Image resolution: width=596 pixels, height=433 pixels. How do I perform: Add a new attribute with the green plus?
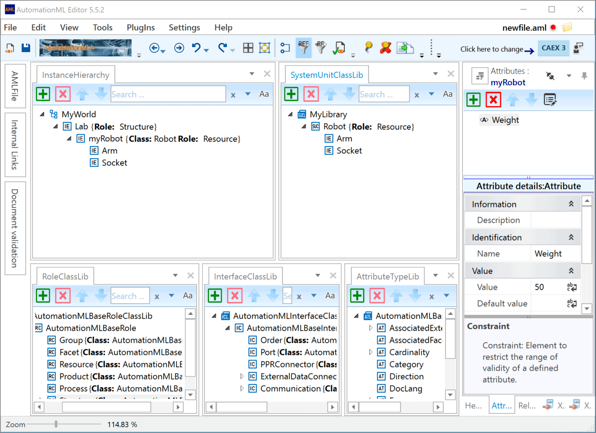[x=473, y=99]
